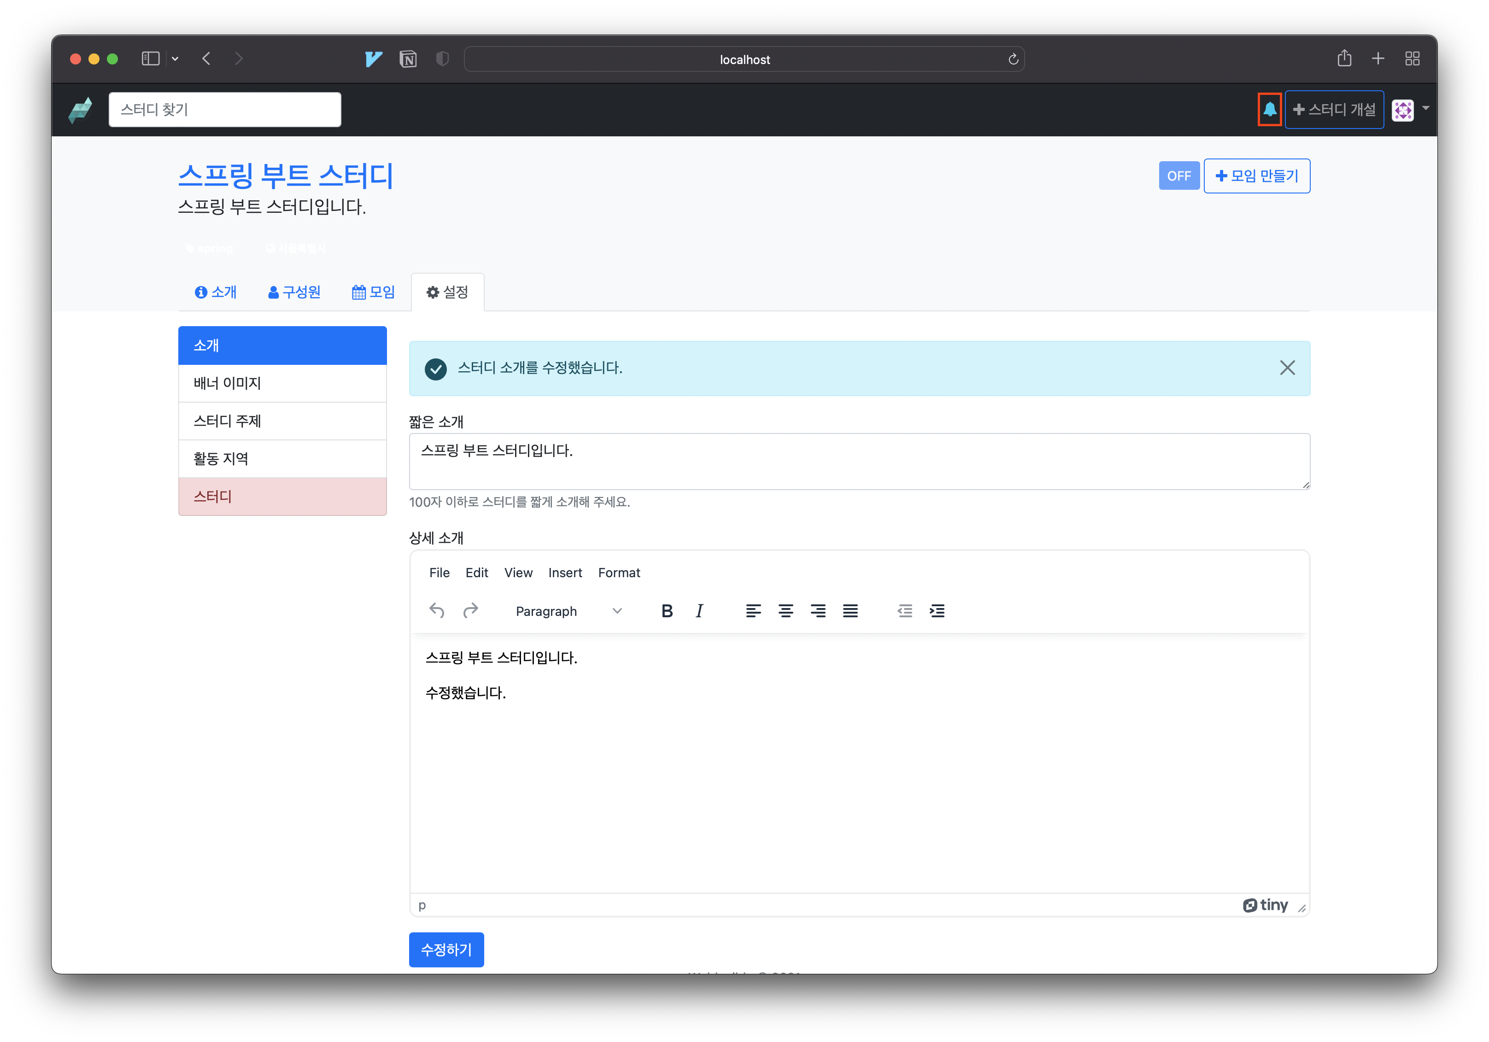Open the 구성원 tab
1489x1042 pixels.
[294, 293]
